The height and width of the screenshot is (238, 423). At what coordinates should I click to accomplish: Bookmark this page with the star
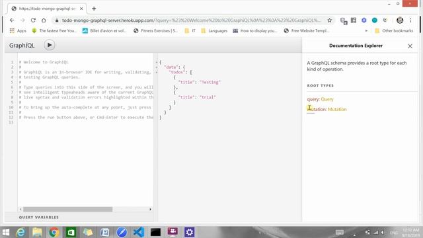click(329, 20)
